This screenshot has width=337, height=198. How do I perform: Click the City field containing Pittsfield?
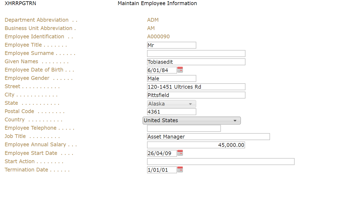(x=196, y=95)
